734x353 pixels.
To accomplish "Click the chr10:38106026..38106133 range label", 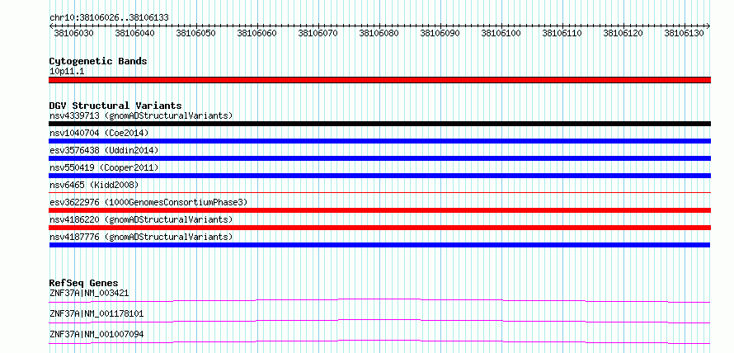I will coord(109,17).
